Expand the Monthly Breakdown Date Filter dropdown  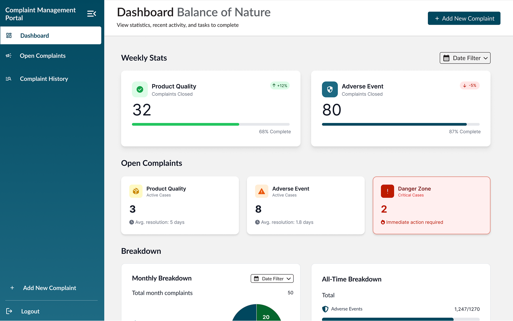pos(272,279)
